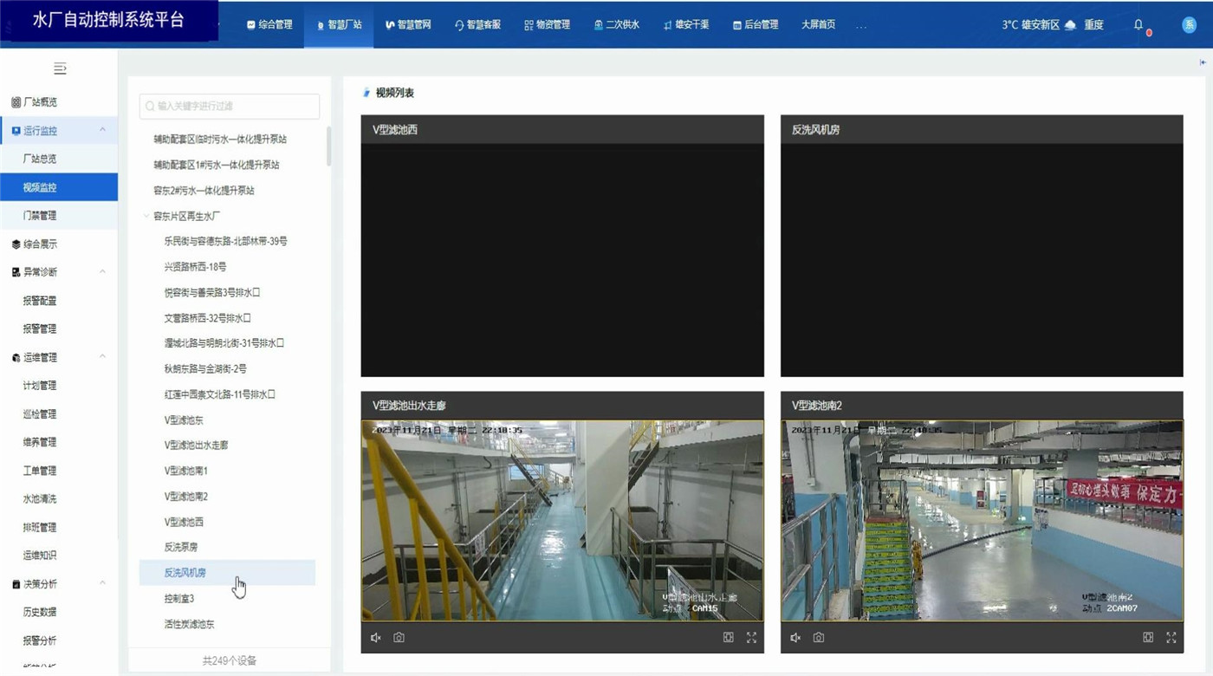Open 门禁管理 in the sidebar
1213x676 pixels.
pyautogui.click(x=40, y=215)
